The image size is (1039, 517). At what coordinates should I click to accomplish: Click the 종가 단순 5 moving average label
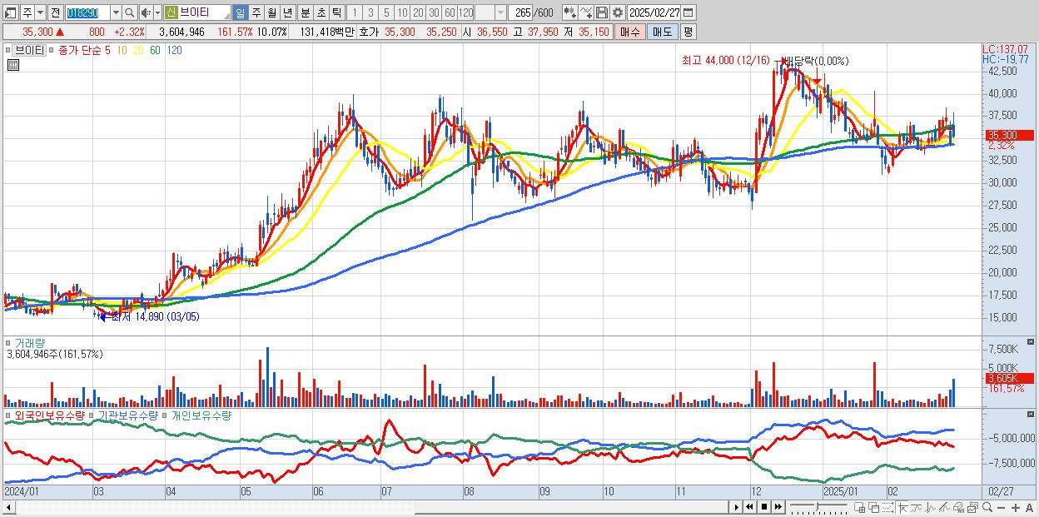pos(84,51)
